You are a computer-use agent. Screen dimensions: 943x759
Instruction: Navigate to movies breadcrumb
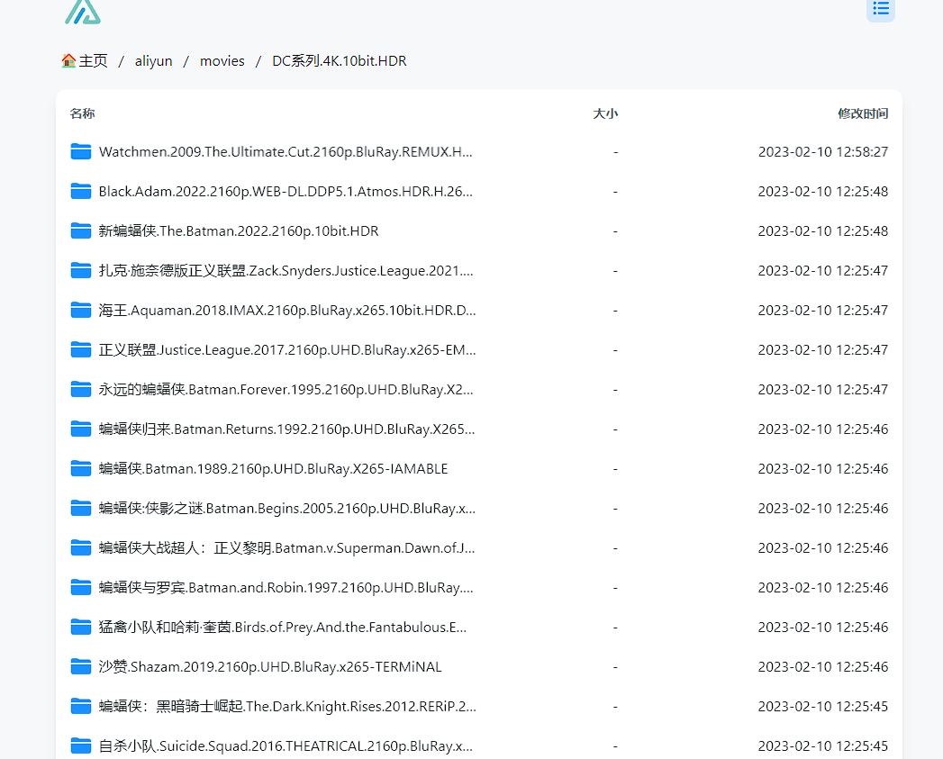(x=222, y=60)
